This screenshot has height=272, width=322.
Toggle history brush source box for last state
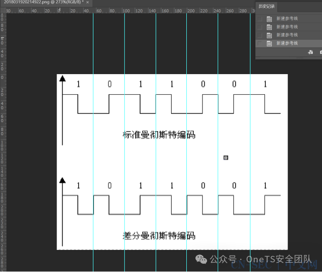pos(260,44)
